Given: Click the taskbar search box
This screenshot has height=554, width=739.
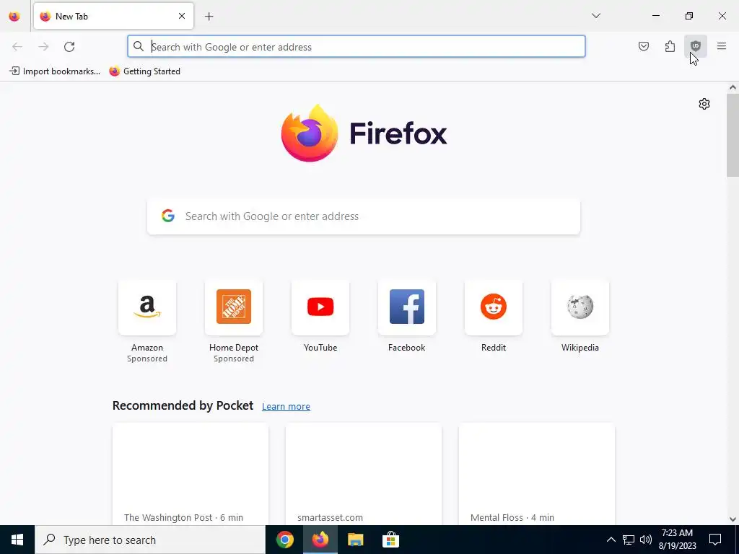Looking at the screenshot, I should 150,540.
